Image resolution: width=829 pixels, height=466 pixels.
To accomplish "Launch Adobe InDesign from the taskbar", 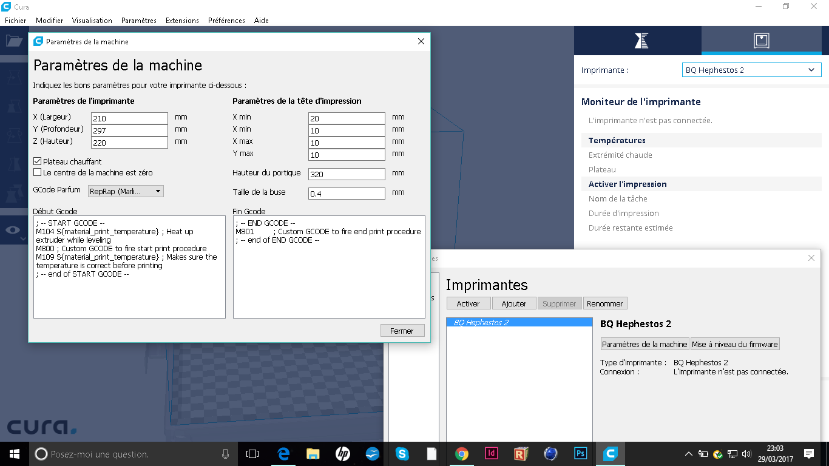I will click(x=492, y=454).
